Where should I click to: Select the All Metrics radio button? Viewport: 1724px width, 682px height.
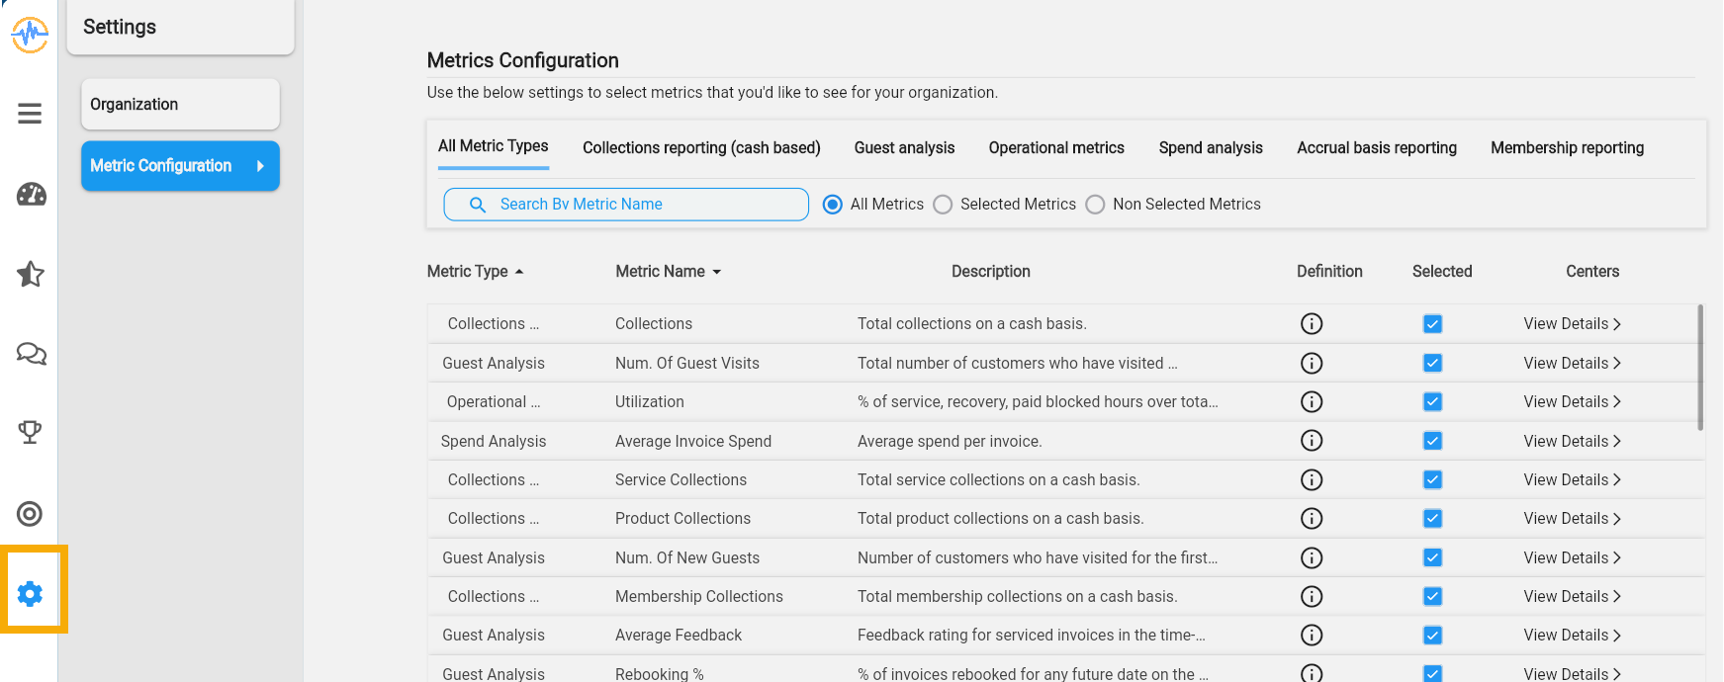(x=833, y=205)
